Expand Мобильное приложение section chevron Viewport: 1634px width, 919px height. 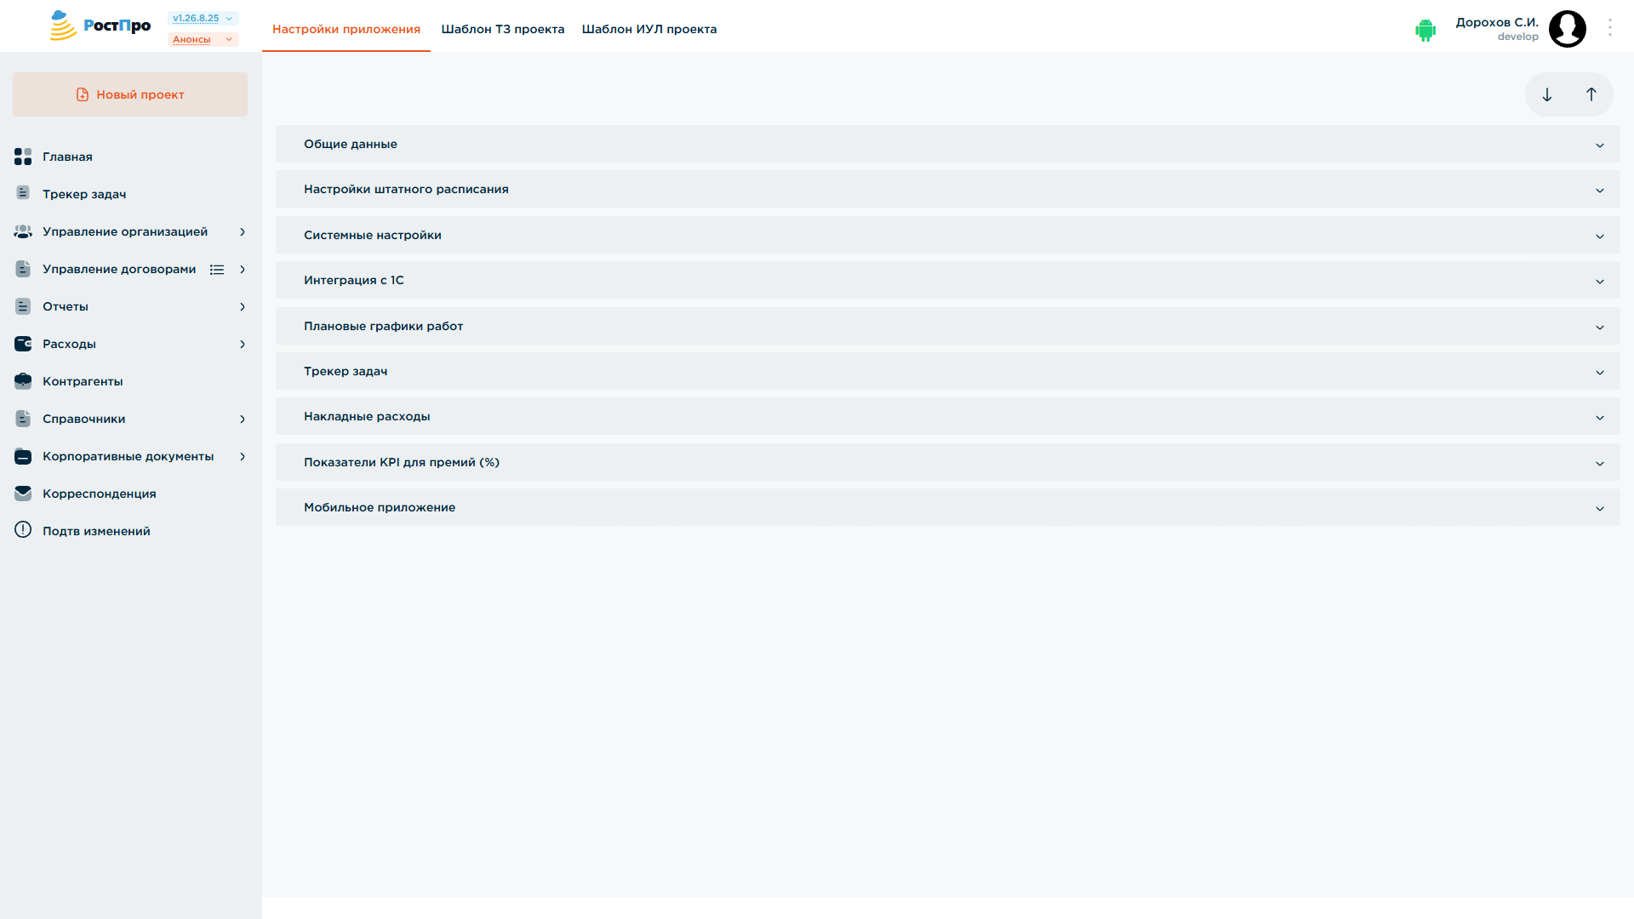(1600, 509)
